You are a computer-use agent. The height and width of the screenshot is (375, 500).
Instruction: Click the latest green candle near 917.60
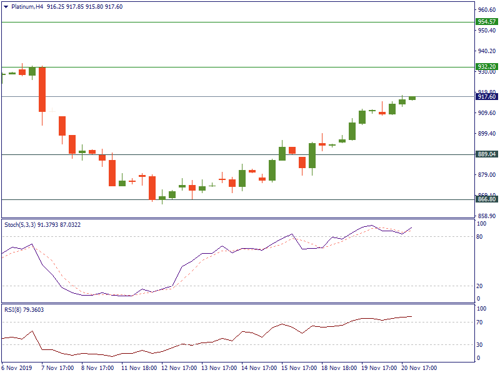point(412,98)
